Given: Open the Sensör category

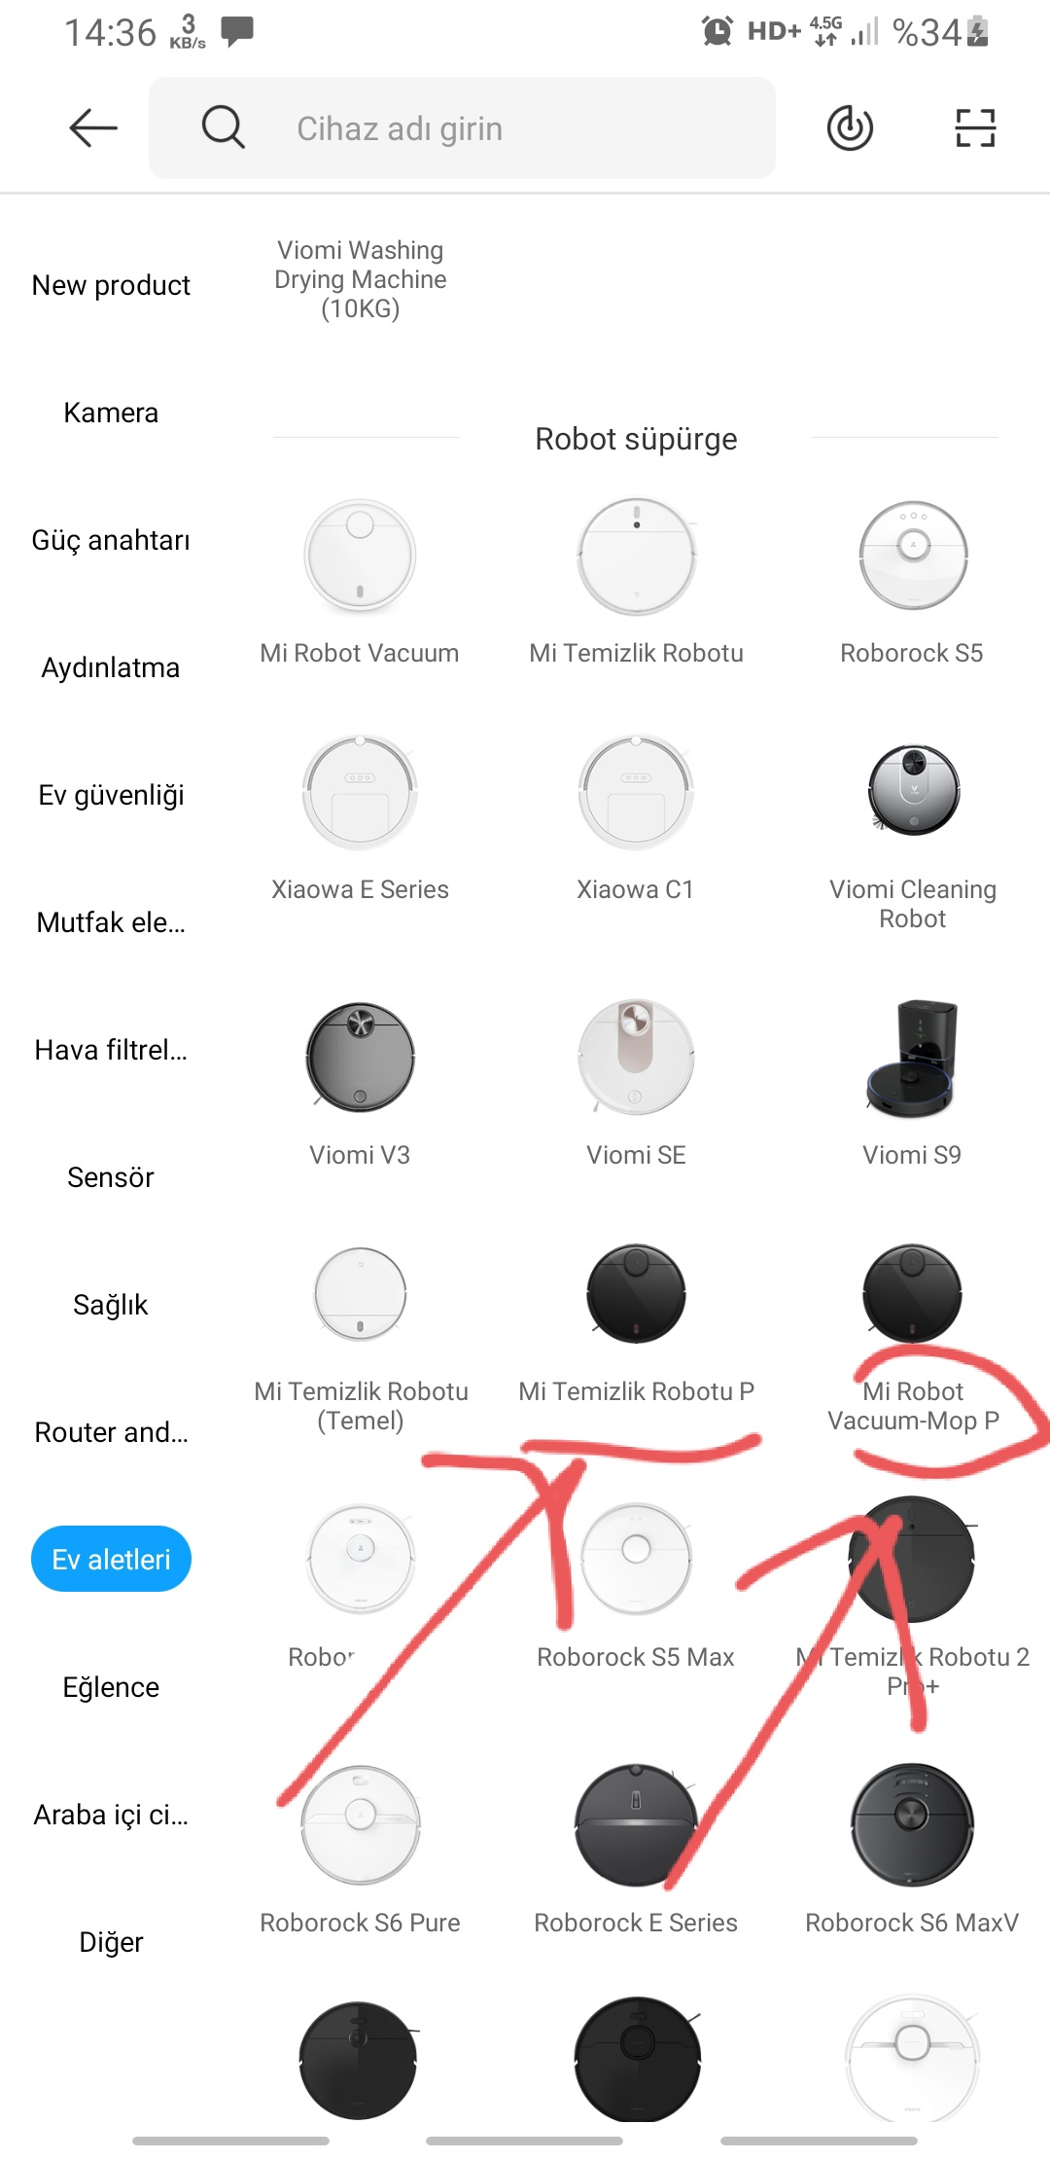Looking at the screenshot, I should pyautogui.click(x=111, y=1177).
